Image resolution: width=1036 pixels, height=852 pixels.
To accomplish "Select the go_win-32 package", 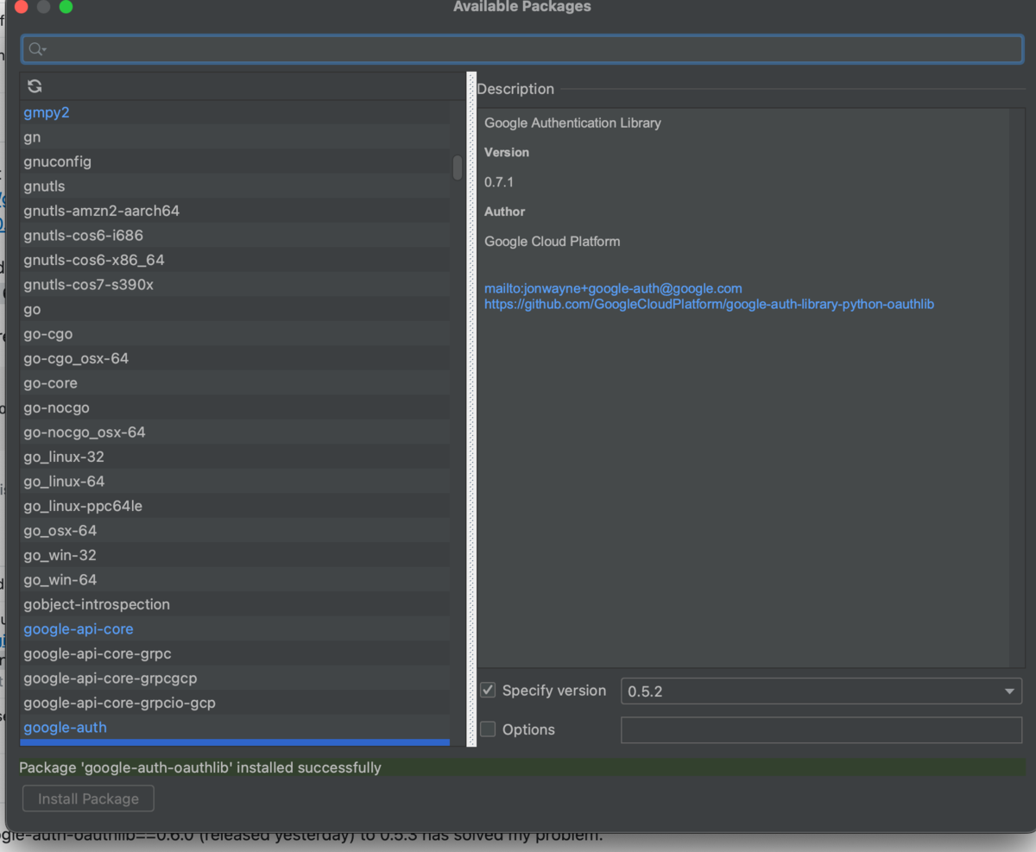I will point(235,555).
